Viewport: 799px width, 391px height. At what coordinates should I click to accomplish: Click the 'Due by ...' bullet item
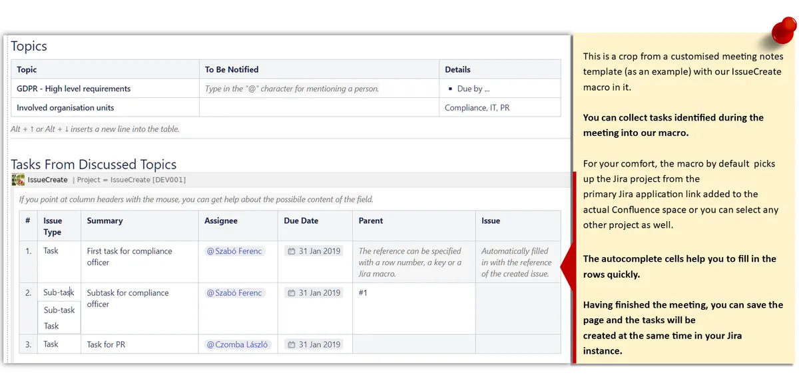tap(473, 89)
